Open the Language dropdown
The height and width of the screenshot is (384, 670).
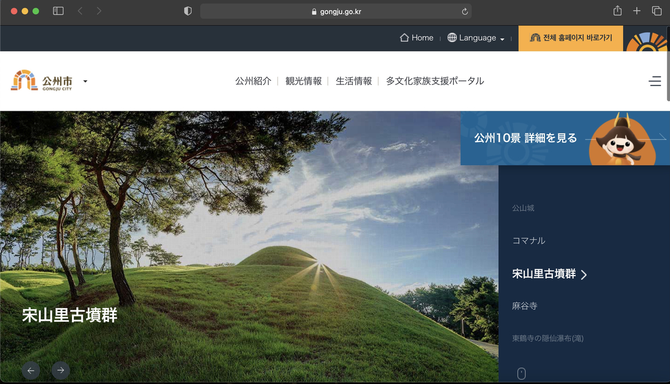coord(476,38)
